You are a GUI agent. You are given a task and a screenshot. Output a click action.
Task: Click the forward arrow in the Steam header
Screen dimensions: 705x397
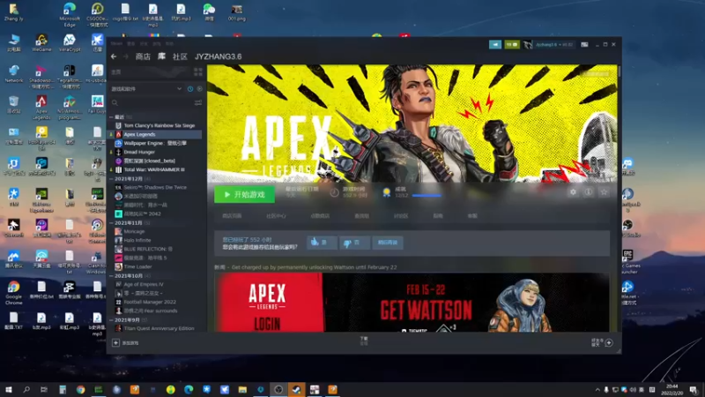pyautogui.click(x=126, y=56)
